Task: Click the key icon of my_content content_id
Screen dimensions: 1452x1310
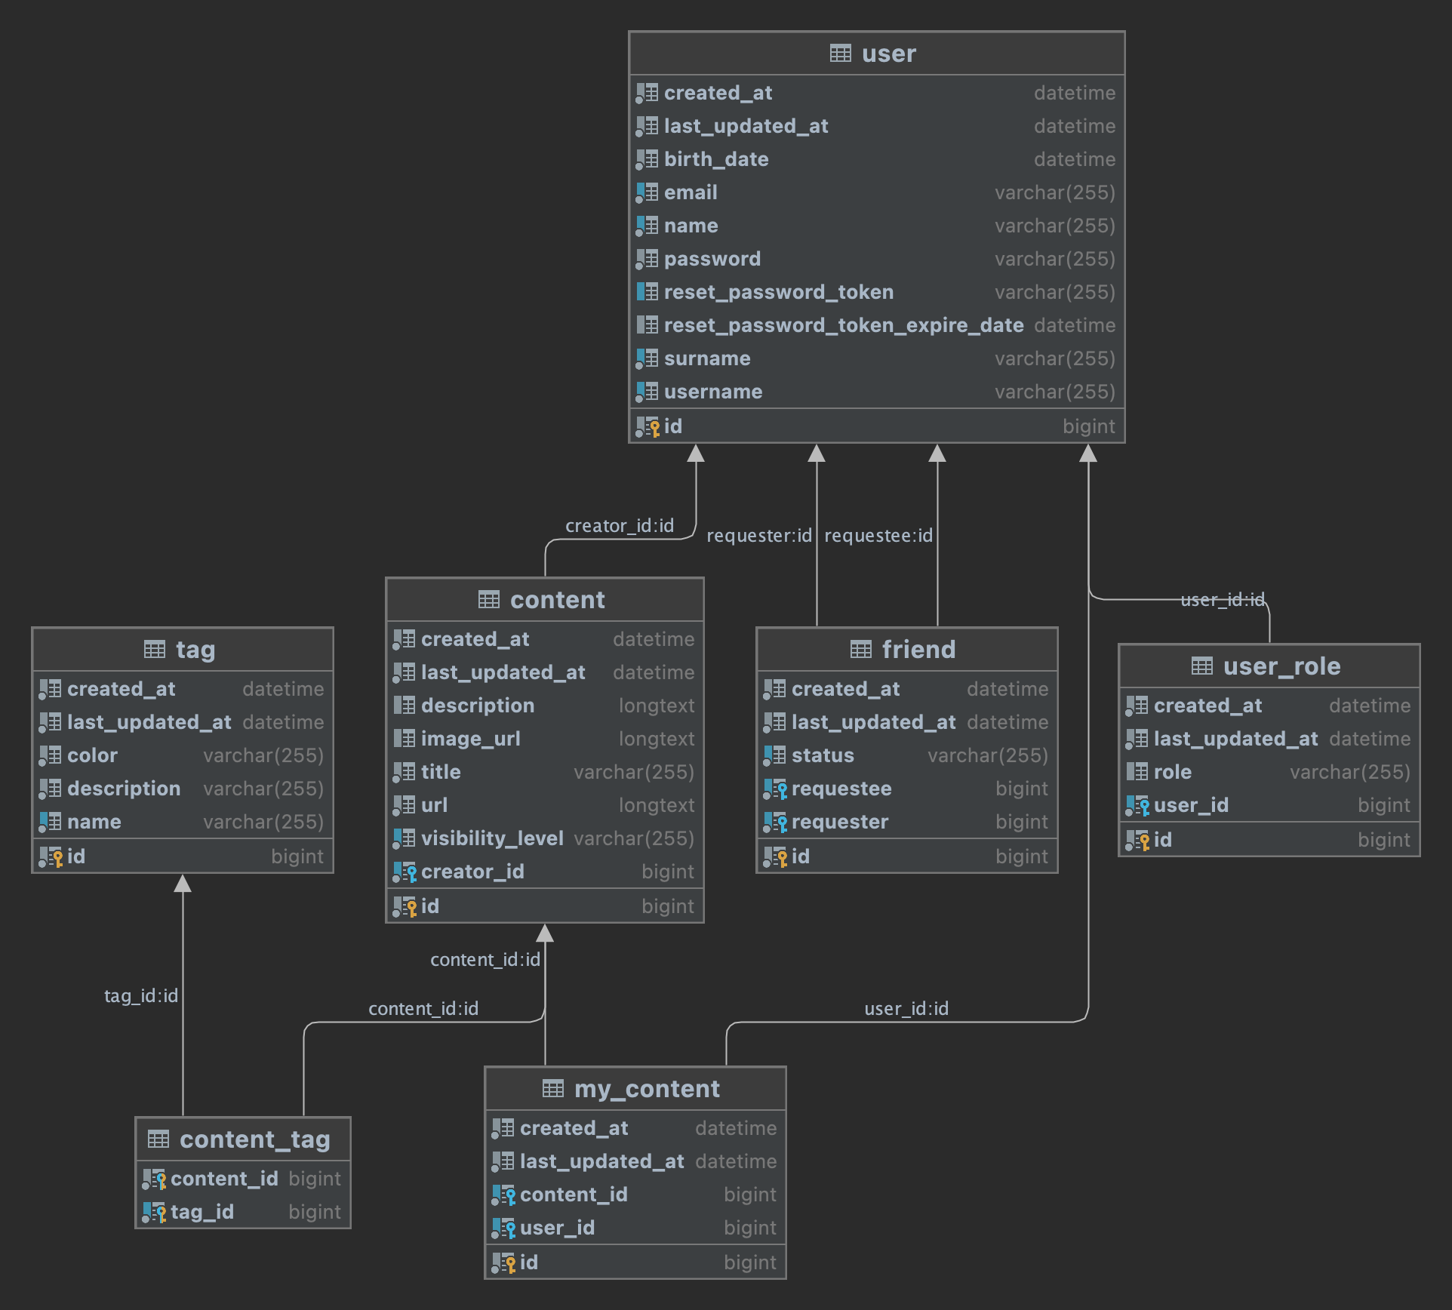Action: pos(503,1195)
